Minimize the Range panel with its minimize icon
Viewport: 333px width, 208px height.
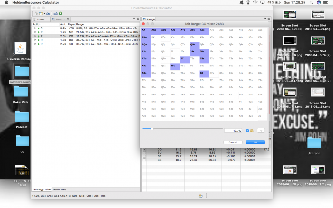pyautogui.click(x=264, y=19)
